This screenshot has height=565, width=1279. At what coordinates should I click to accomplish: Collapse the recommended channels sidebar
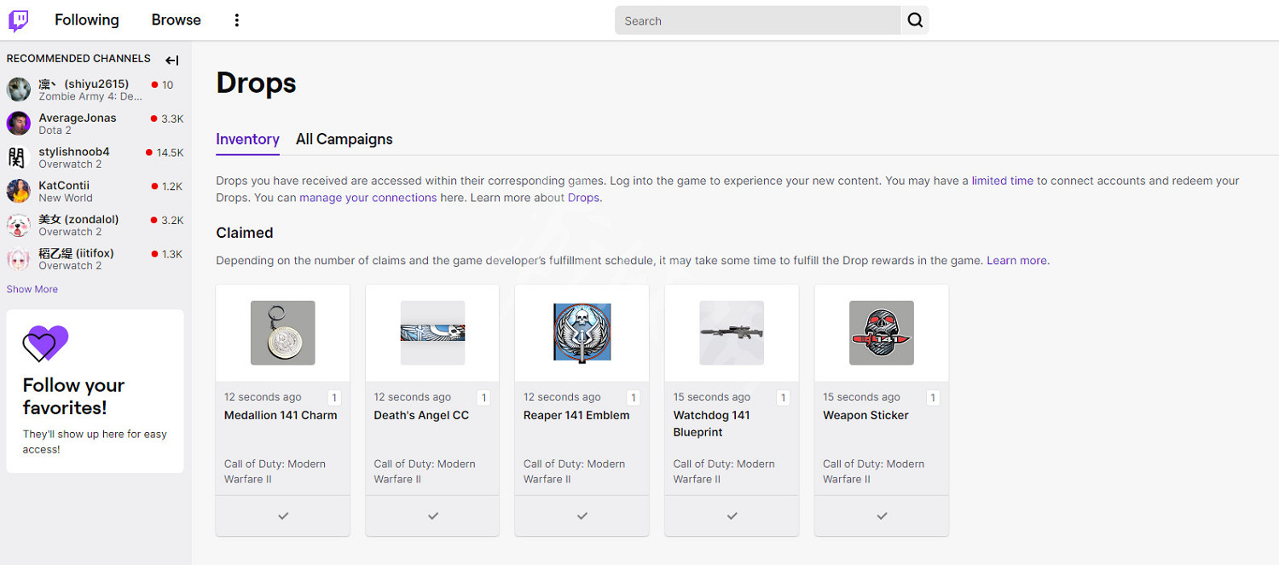click(x=172, y=60)
